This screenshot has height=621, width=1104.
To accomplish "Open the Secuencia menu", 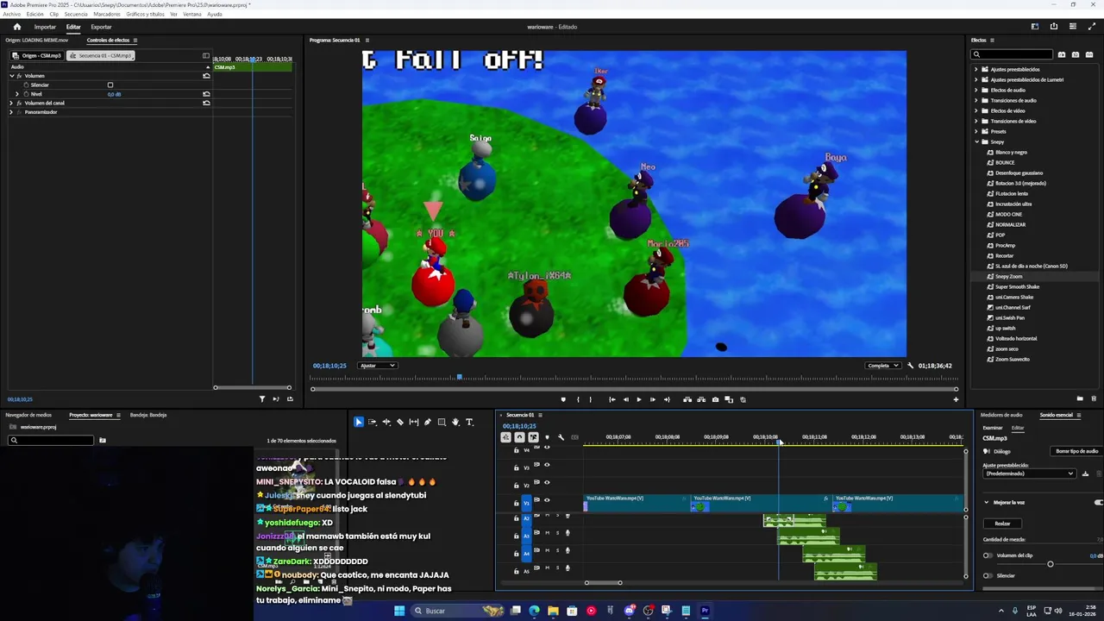I will [x=76, y=14].
